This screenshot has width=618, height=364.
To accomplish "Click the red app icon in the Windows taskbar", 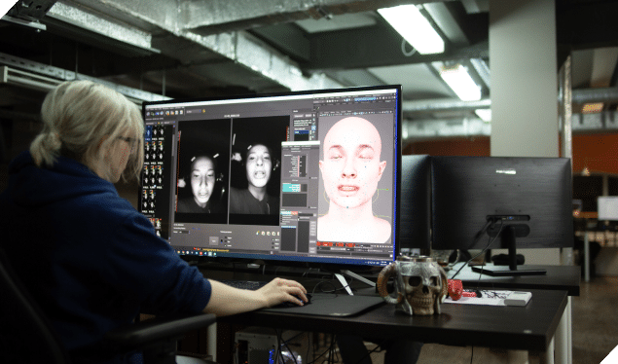I will 201,253.
